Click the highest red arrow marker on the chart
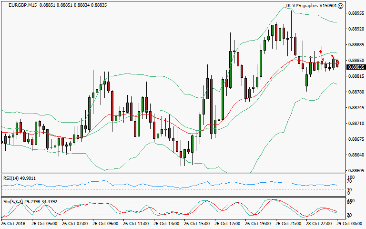This screenshot has height=229, width=366. click(321, 52)
